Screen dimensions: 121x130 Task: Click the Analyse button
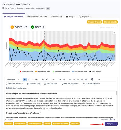110,124
